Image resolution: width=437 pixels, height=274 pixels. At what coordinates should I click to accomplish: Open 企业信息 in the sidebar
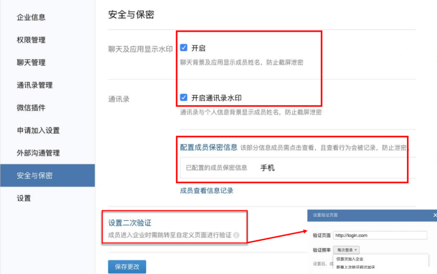pos(31,17)
